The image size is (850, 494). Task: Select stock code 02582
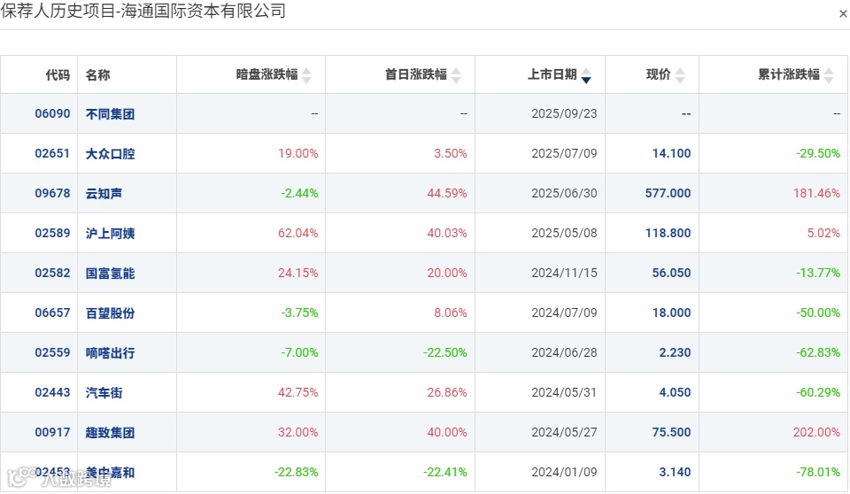(x=52, y=273)
